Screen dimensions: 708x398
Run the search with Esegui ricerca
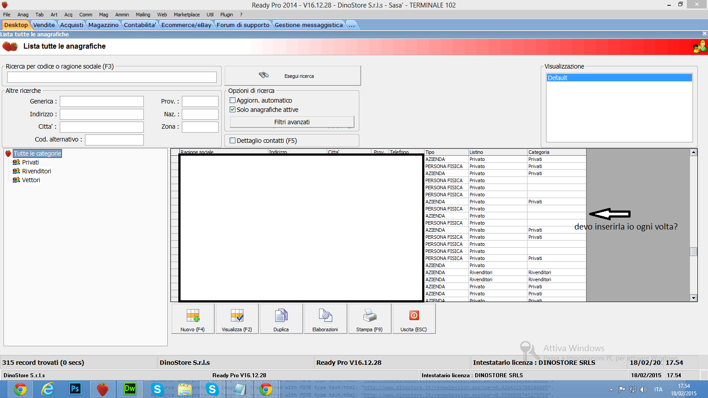coord(293,76)
